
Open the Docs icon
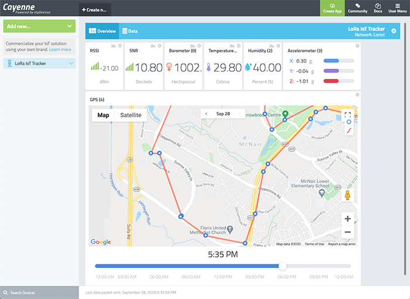378,8
